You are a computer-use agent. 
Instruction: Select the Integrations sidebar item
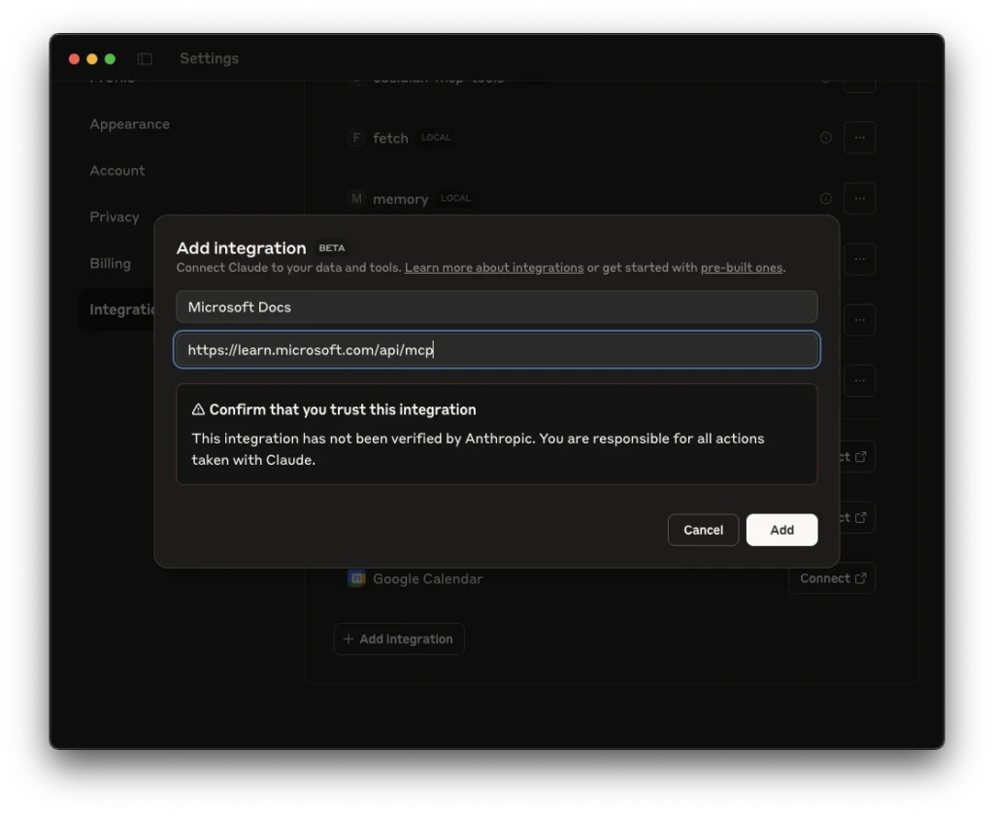point(117,310)
